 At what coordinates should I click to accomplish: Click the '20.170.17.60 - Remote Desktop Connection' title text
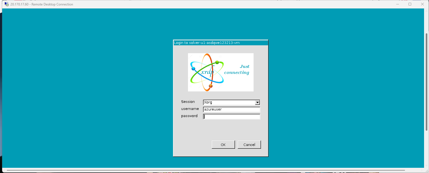(42, 4)
